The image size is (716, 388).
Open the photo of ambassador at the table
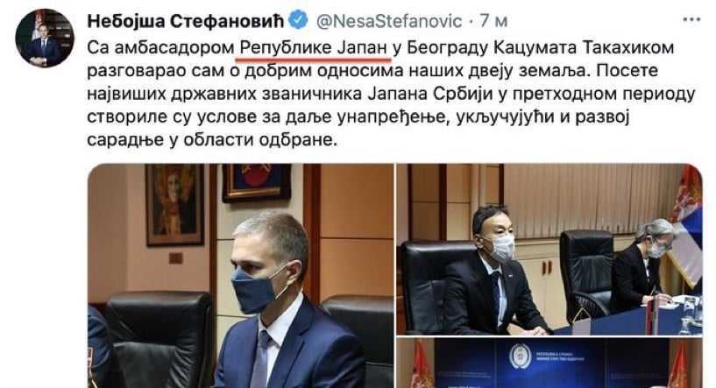(x=549, y=250)
